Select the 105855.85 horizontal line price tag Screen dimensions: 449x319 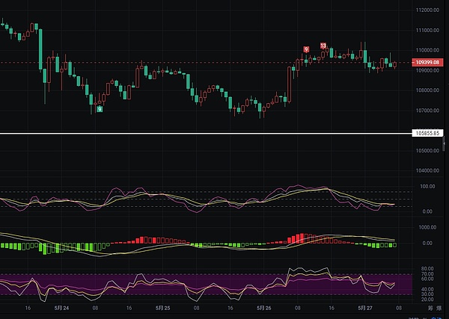(427, 134)
